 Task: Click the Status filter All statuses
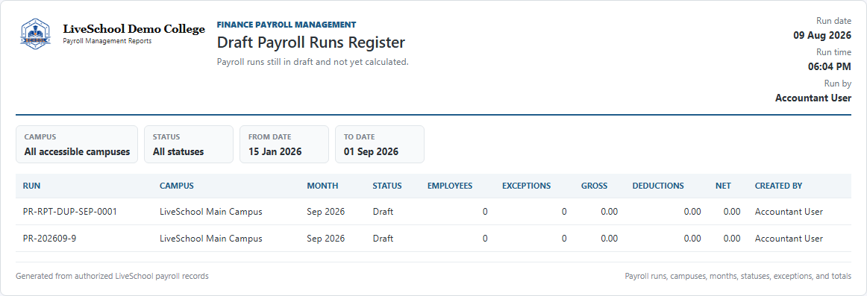tap(189, 144)
